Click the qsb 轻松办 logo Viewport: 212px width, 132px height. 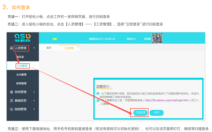coord(23,38)
